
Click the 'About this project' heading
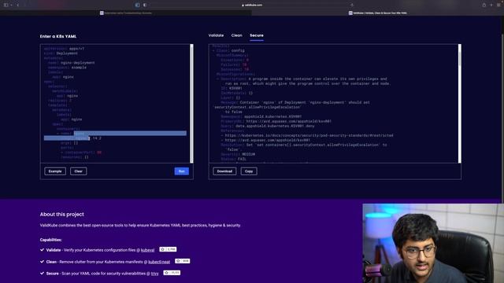pos(61,215)
